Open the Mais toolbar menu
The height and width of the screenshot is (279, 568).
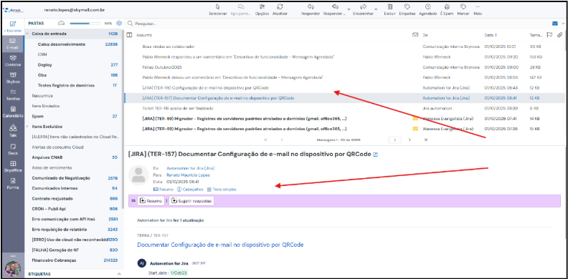pyautogui.click(x=478, y=10)
